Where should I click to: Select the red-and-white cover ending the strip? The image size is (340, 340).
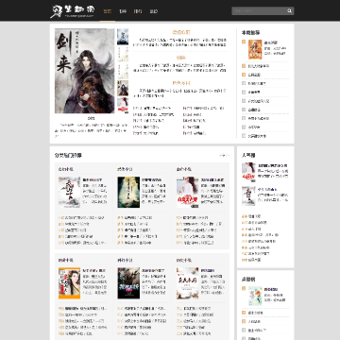[123, 105]
